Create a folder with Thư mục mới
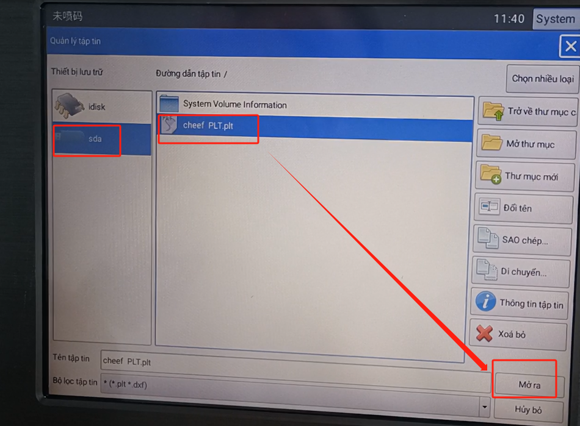580x426 pixels. 526,176
